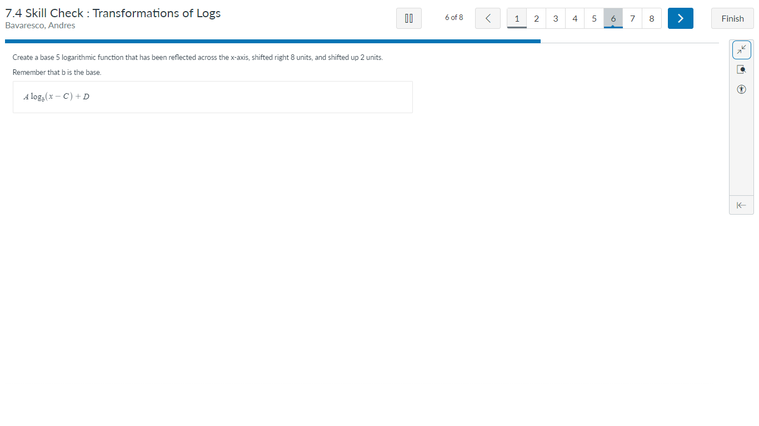Image resolution: width=759 pixels, height=426 pixels.
Task: Click the name Bavaresco, Andres
Action: pyautogui.click(x=39, y=25)
